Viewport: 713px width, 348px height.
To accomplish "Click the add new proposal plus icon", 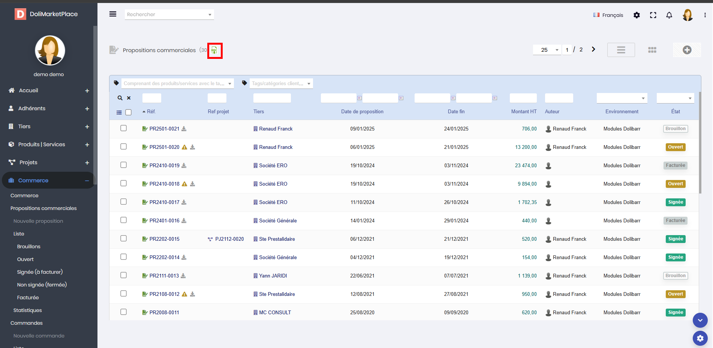I will tap(687, 50).
